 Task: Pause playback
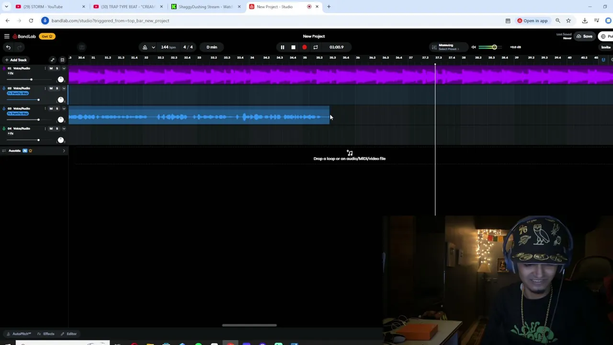pyautogui.click(x=283, y=47)
